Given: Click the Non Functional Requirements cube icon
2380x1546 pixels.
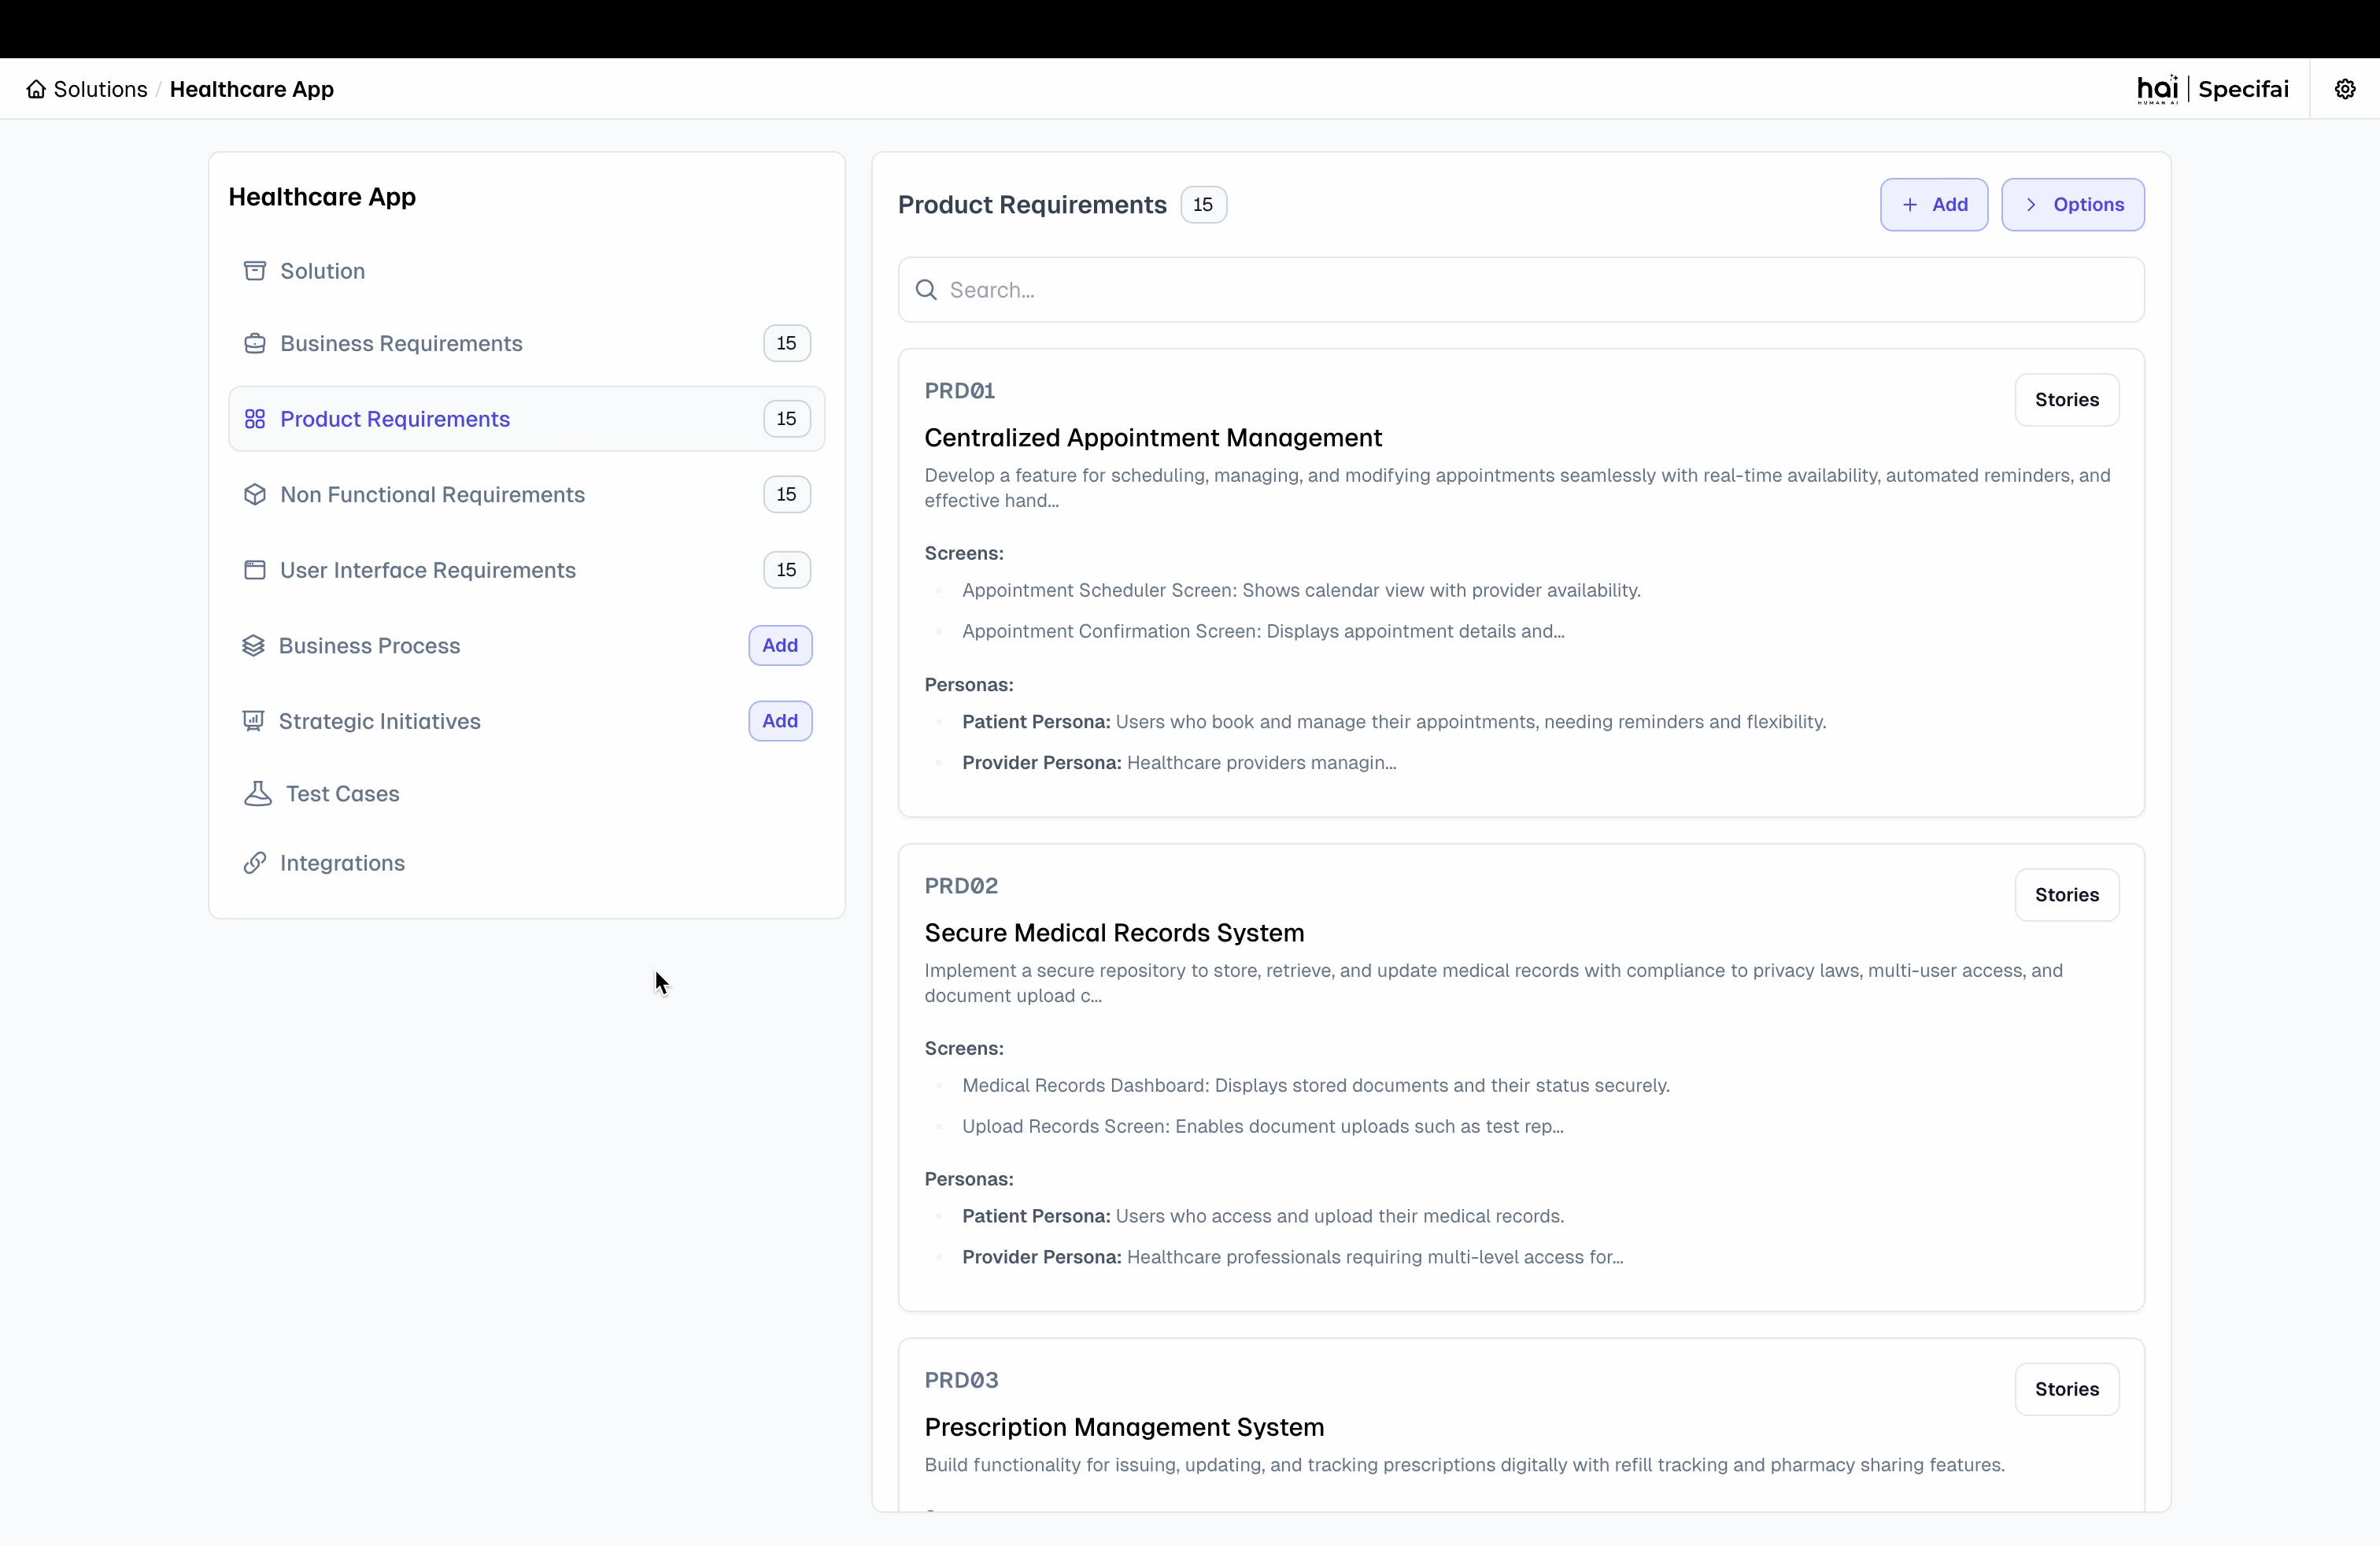Looking at the screenshot, I should click(x=255, y=494).
